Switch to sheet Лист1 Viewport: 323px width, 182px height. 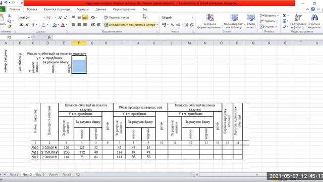(x=14, y=174)
